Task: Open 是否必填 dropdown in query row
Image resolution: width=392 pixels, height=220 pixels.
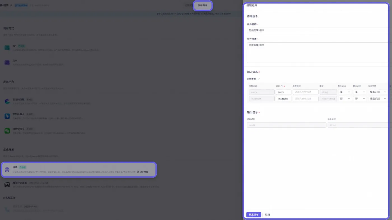Action: click(x=345, y=92)
